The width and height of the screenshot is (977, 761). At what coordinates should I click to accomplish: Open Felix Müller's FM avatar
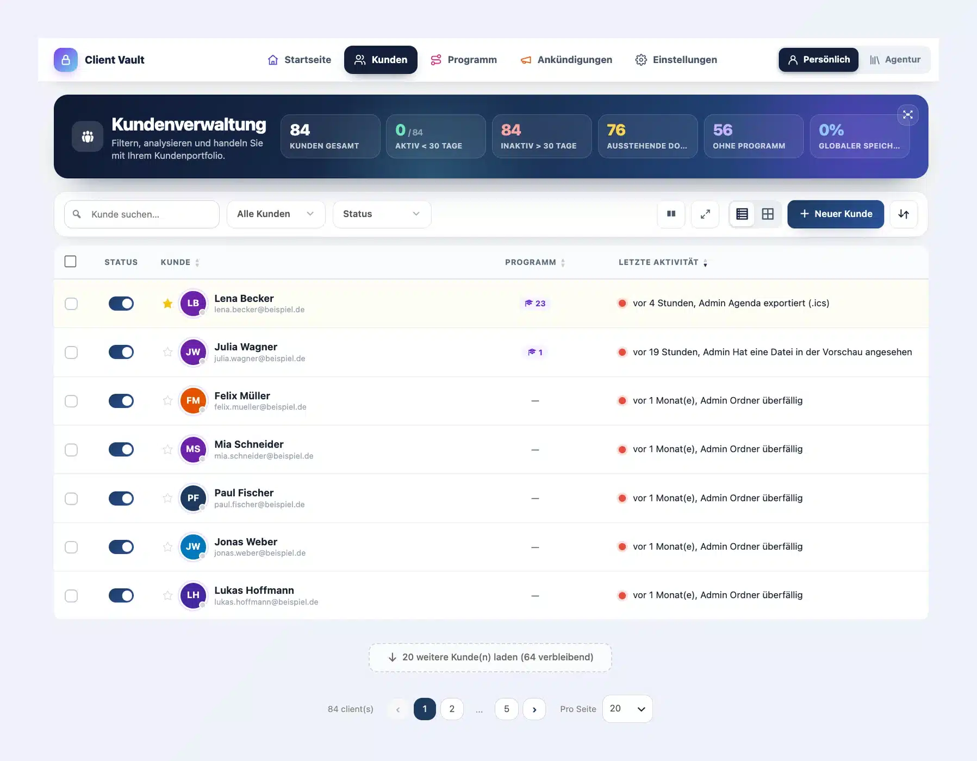click(x=193, y=401)
